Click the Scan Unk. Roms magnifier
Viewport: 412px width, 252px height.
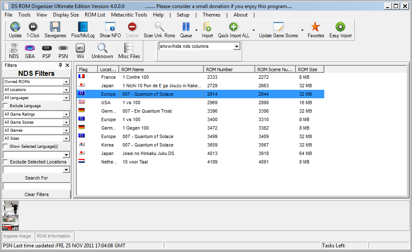pyautogui.click(x=159, y=27)
